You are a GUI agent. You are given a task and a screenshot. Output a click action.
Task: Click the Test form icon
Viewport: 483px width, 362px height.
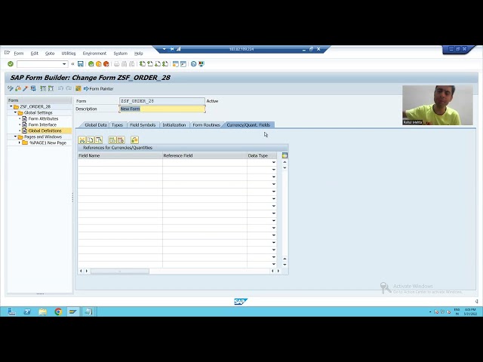point(33,89)
